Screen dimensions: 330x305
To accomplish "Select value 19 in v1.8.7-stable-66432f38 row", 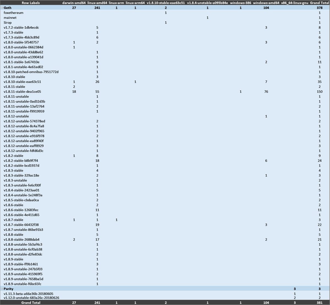I will point(97,225).
